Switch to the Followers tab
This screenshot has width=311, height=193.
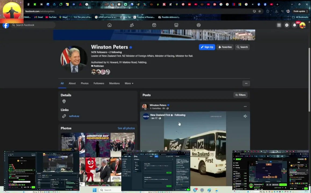pos(99,83)
